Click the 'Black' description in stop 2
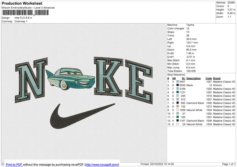 pyautogui.click(x=190, y=85)
